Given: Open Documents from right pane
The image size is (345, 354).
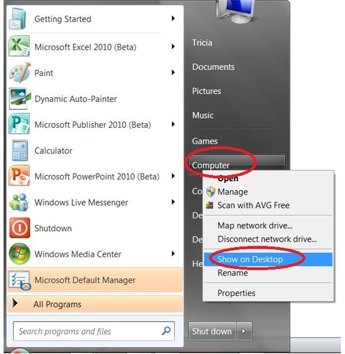Looking at the screenshot, I should 213,67.
